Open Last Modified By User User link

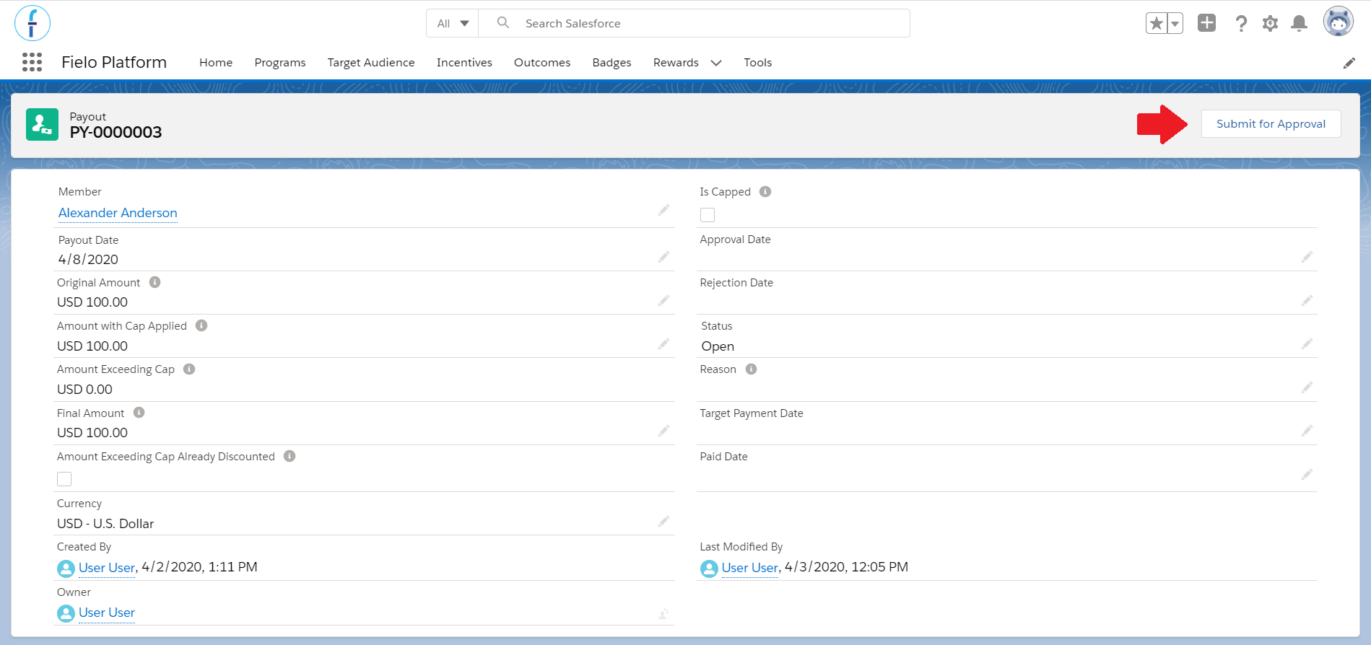750,568
